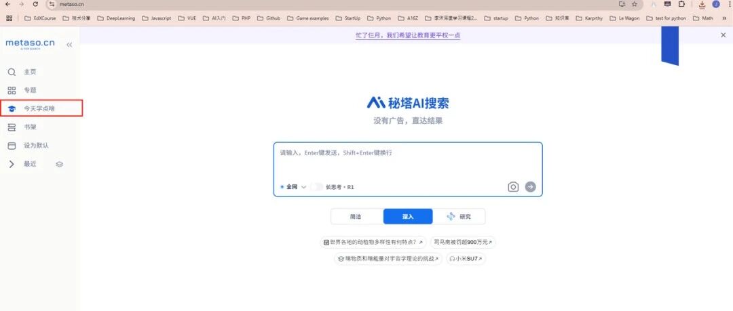Click suggestion 小米SU7
Screen dimensions: 733x311
[466, 258]
